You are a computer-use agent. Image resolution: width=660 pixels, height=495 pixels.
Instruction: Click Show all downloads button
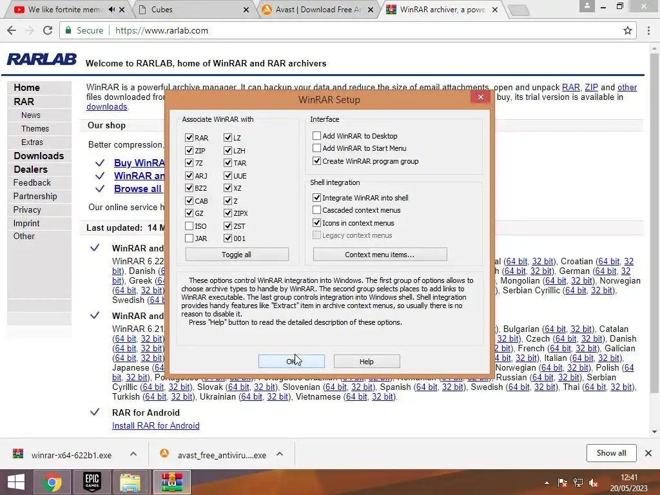[611, 453]
